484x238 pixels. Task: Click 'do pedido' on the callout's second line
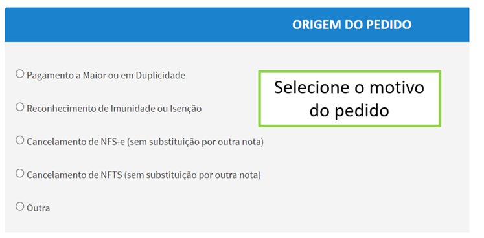pos(349,111)
